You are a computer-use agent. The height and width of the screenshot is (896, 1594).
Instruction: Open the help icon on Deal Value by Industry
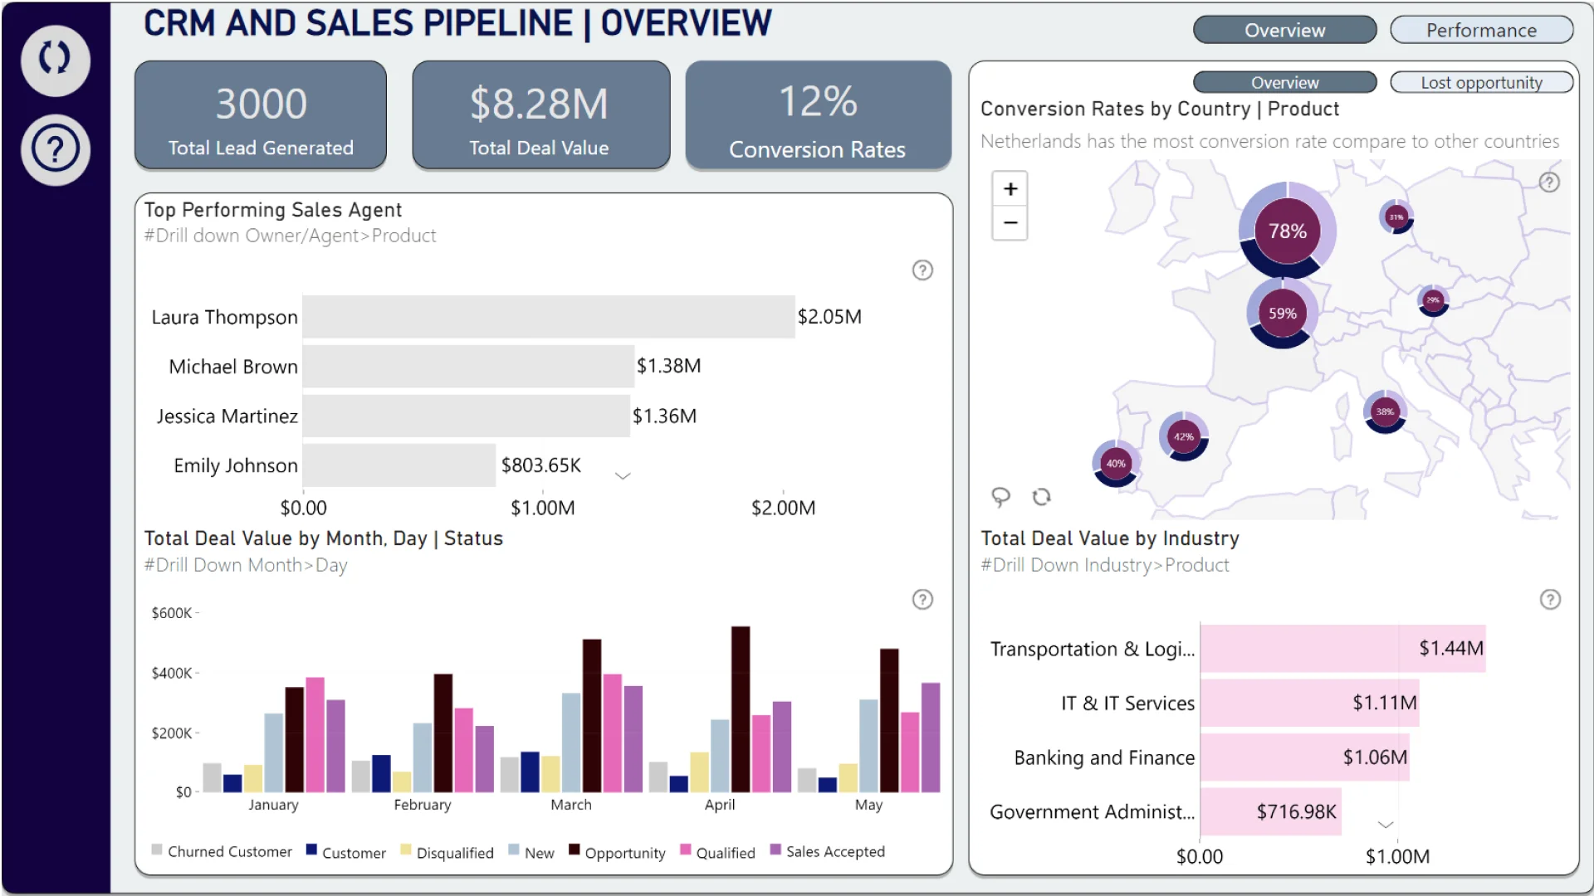1550,600
